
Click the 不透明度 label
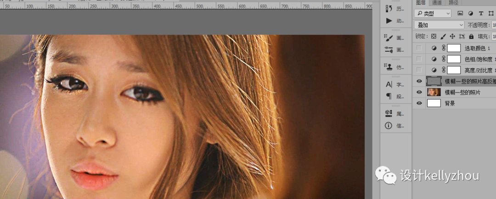[x=478, y=25]
